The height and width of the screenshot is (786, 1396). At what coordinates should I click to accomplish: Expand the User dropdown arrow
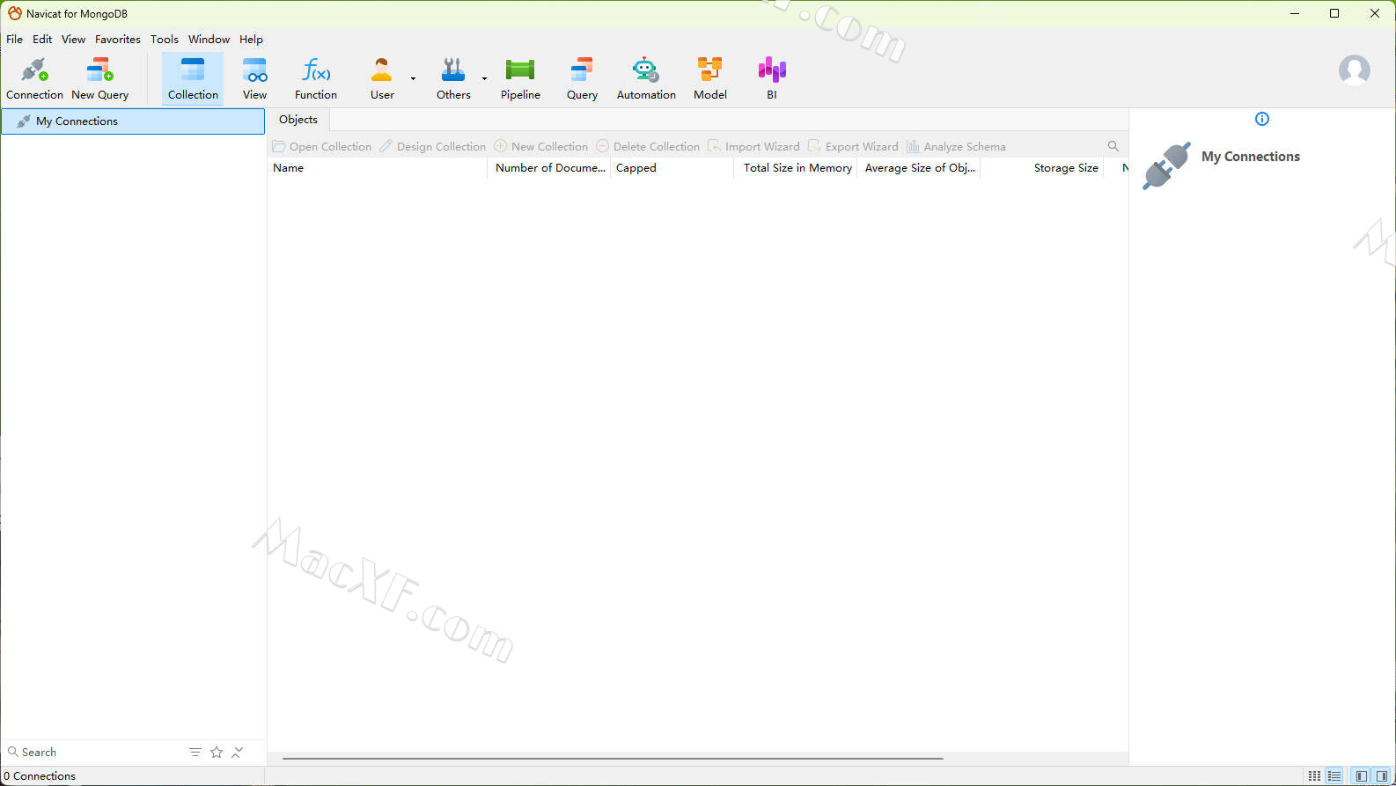[413, 78]
